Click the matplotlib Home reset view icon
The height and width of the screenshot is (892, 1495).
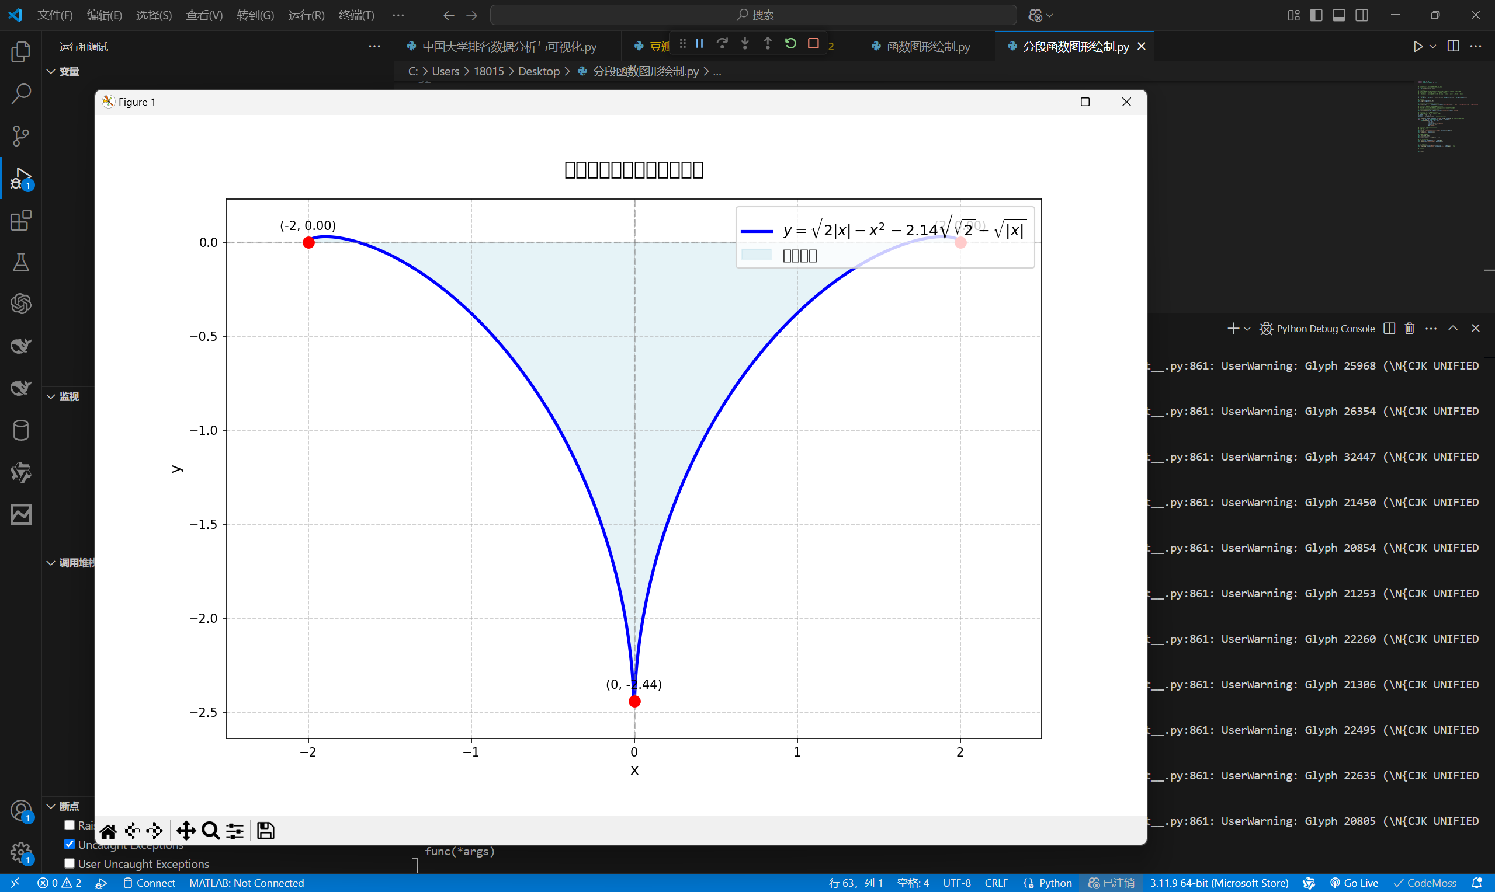108,831
